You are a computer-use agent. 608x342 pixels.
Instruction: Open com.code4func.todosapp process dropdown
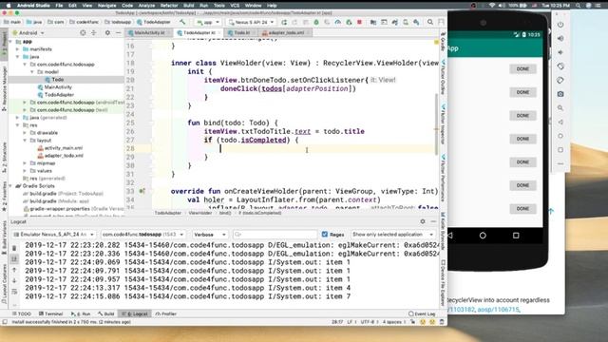[142, 235]
